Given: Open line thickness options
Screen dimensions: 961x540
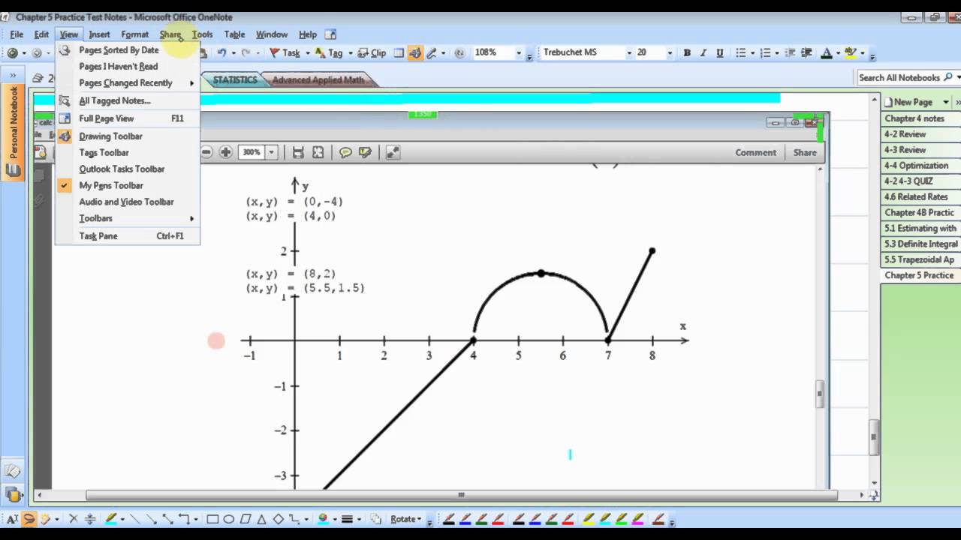Looking at the screenshot, I should [347, 519].
